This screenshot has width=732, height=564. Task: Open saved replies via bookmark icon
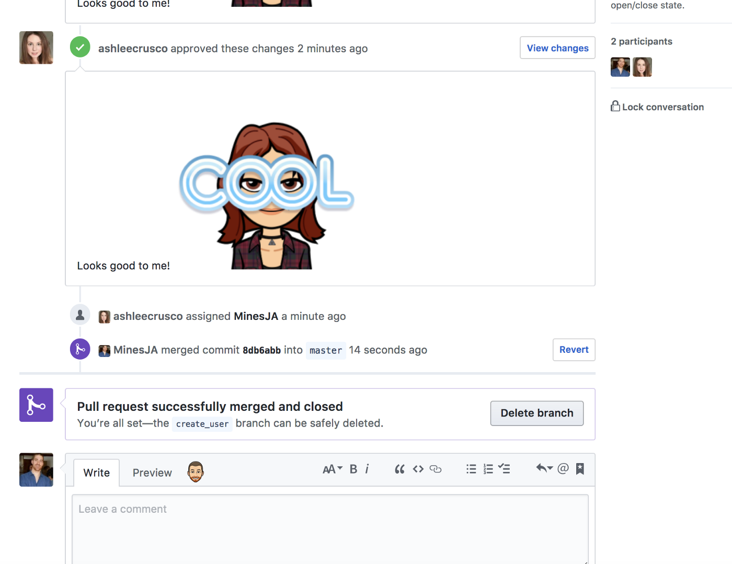(579, 469)
